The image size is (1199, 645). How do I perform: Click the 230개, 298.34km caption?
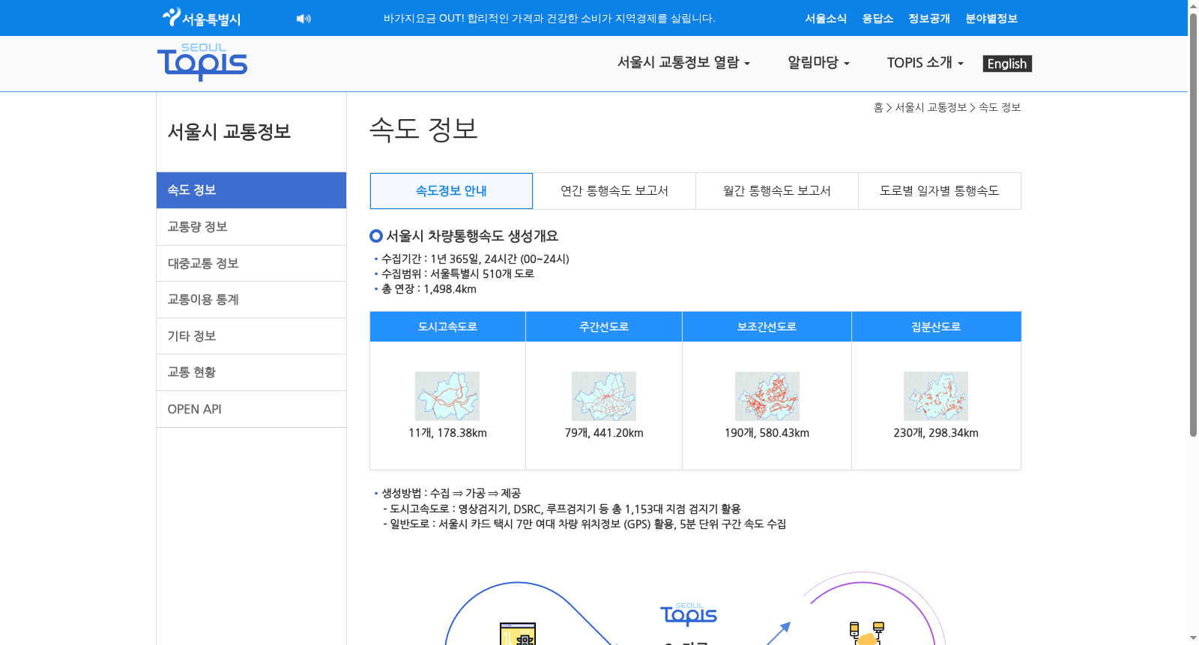click(x=936, y=433)
